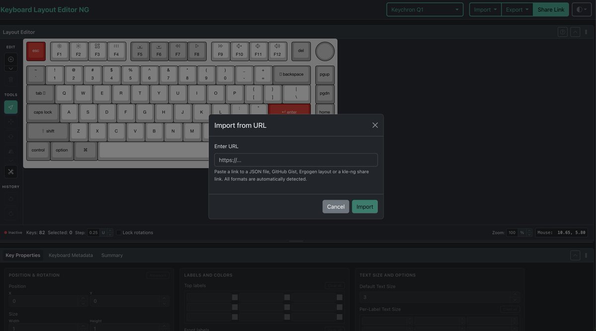Switch to the Keyboard Metadata tab
The width and height of the screenshot is (596, 331).
point(71,255)
